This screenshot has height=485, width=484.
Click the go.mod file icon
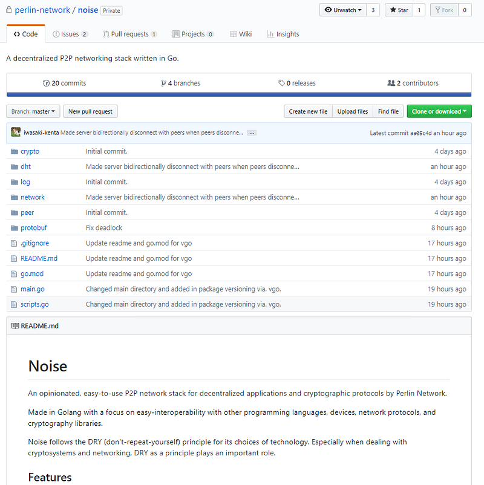point(14,274)
